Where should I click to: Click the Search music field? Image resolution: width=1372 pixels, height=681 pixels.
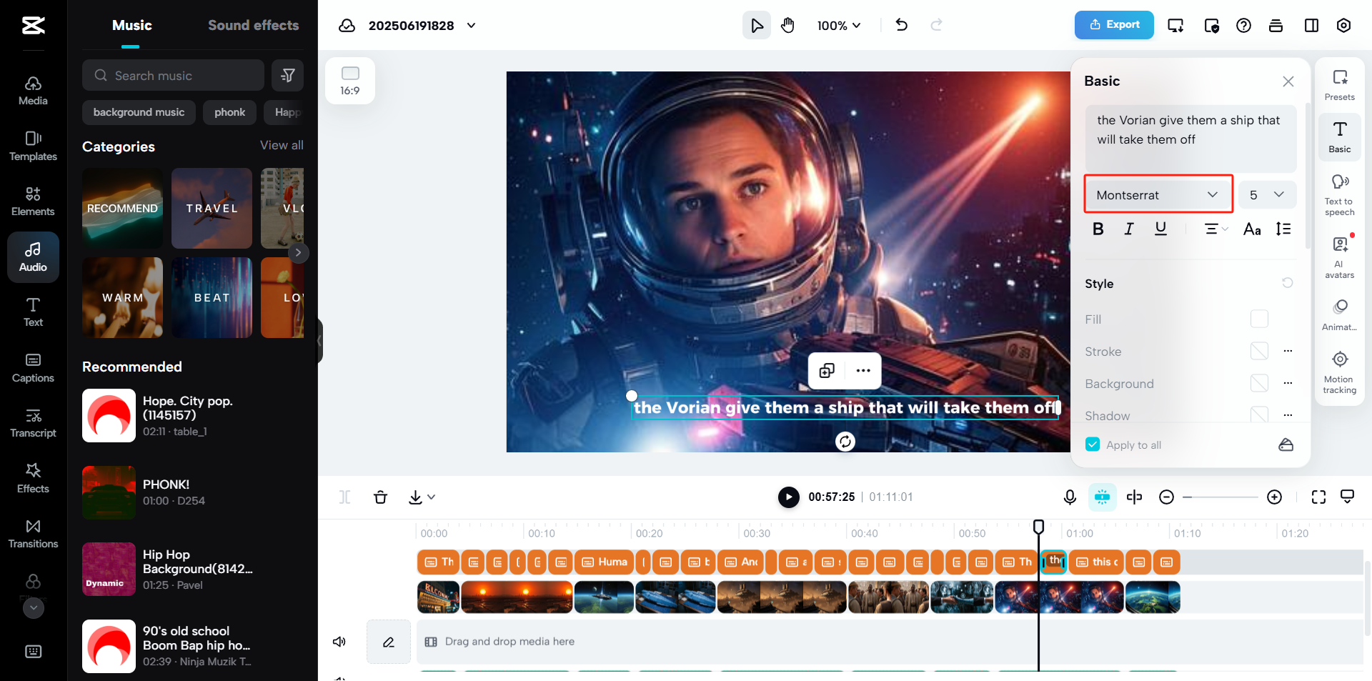[x=173, y=75]
